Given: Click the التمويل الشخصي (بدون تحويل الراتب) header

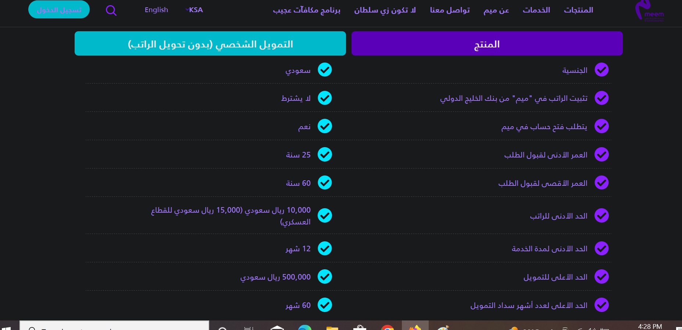Looking at the screenshot, I should pyautogui.click(x=210, y=43).
